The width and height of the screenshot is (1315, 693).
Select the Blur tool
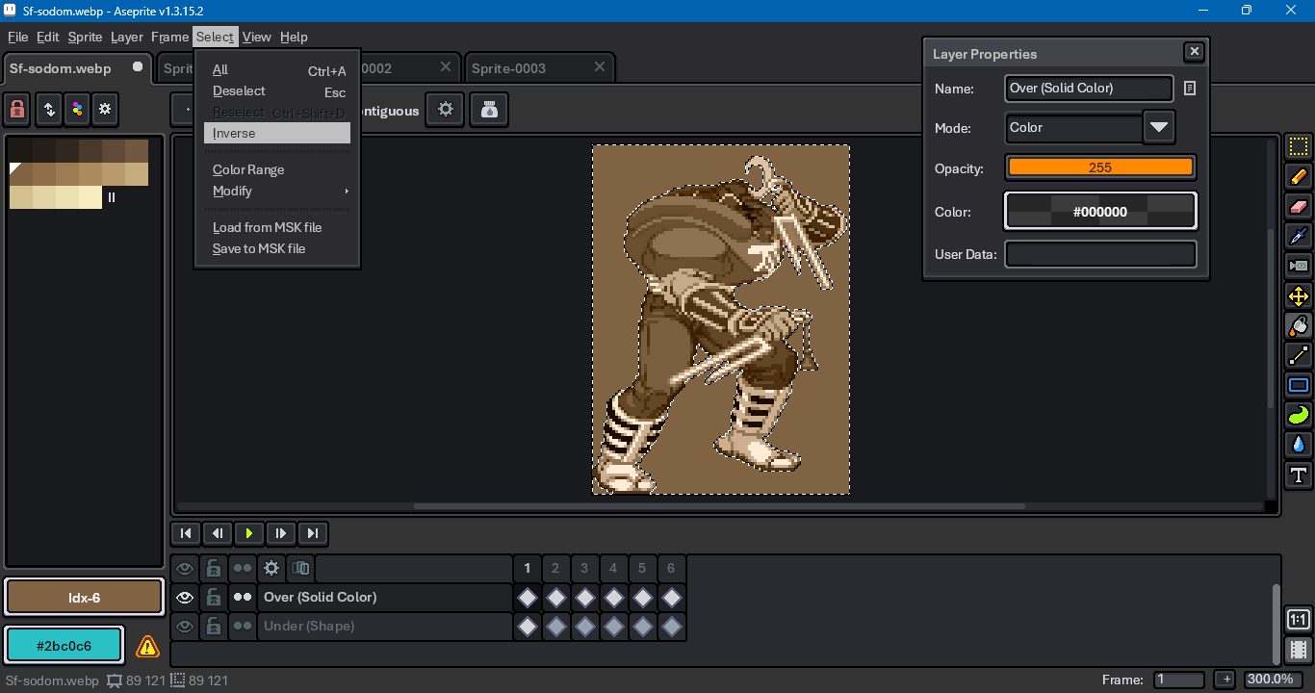tap(1299, 445)
